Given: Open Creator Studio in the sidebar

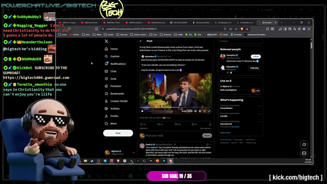Looking at the screenshot, I should click(x=116, y=101).
